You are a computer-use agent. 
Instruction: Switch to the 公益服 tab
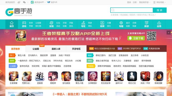(36, 49)
